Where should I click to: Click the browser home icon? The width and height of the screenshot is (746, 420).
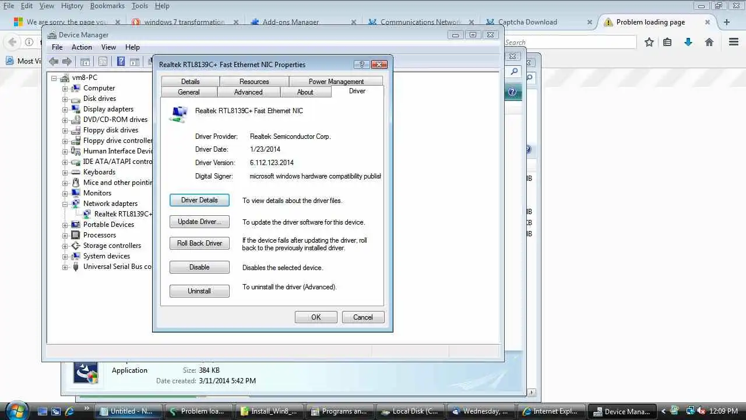709,42
